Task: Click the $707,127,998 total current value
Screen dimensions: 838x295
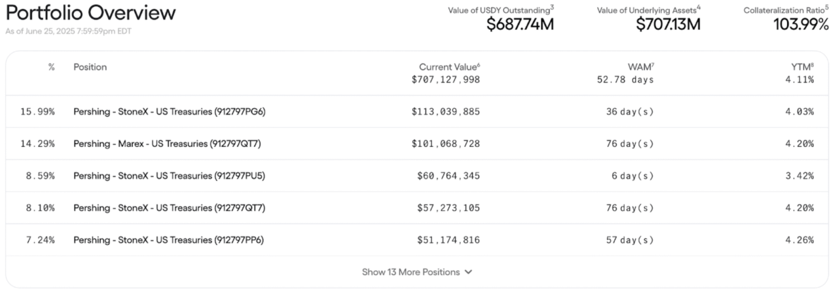Action: [445, 80]
